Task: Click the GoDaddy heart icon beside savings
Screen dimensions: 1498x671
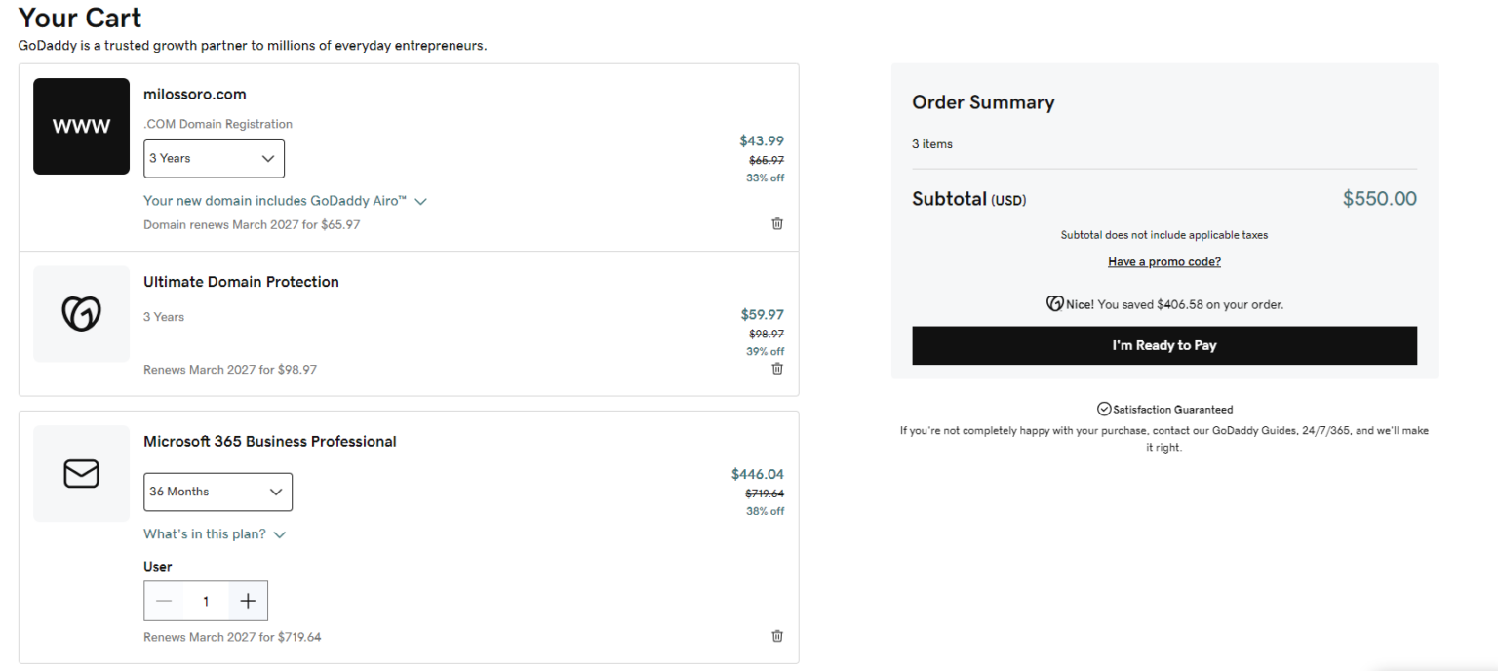Action: (x=1054, y=304)
